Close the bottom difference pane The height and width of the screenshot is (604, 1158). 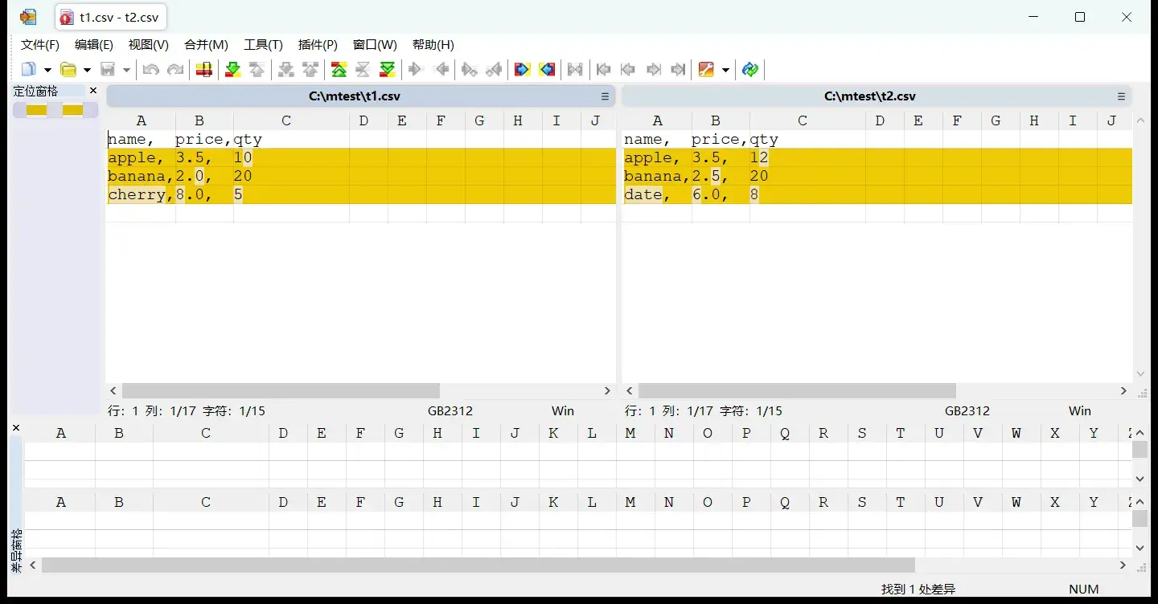16,428
